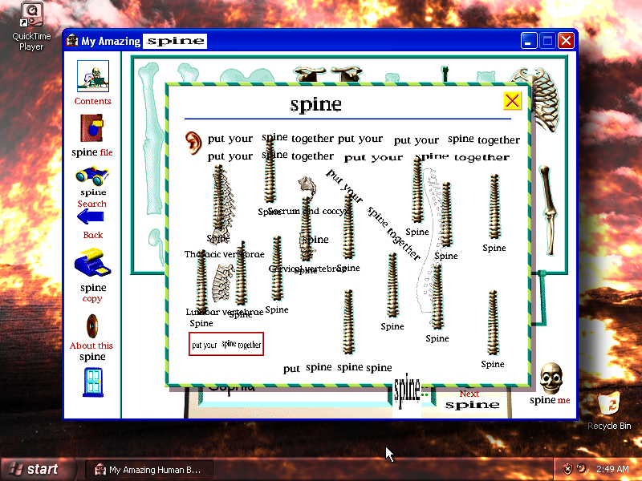The width and height of the screenshot is (642, 481).
Task: Click the 2:49 AM system clock
Action: coord(612,469)
